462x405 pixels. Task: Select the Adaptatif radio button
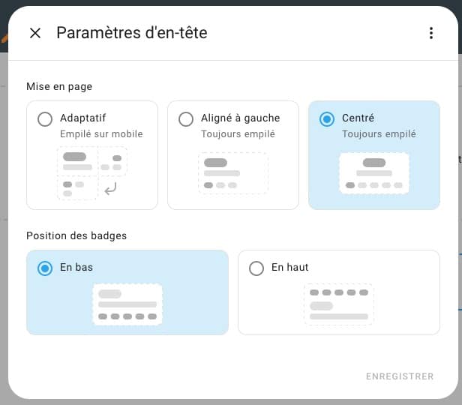(x=45, y=119)
